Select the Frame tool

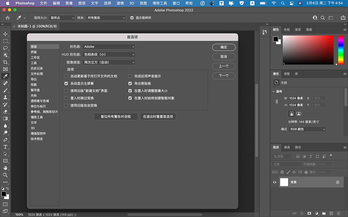pyautogui.click(x=5, y=69)
